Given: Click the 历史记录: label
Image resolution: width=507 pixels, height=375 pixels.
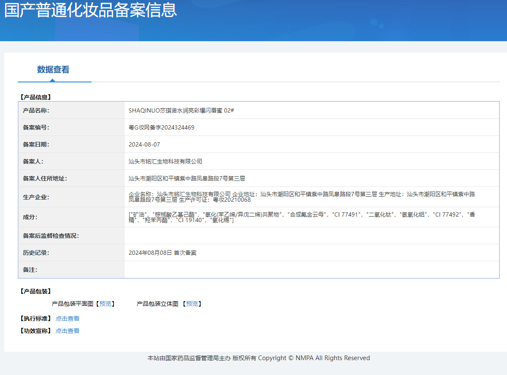Looking at the screenshot, I should 36,253.
